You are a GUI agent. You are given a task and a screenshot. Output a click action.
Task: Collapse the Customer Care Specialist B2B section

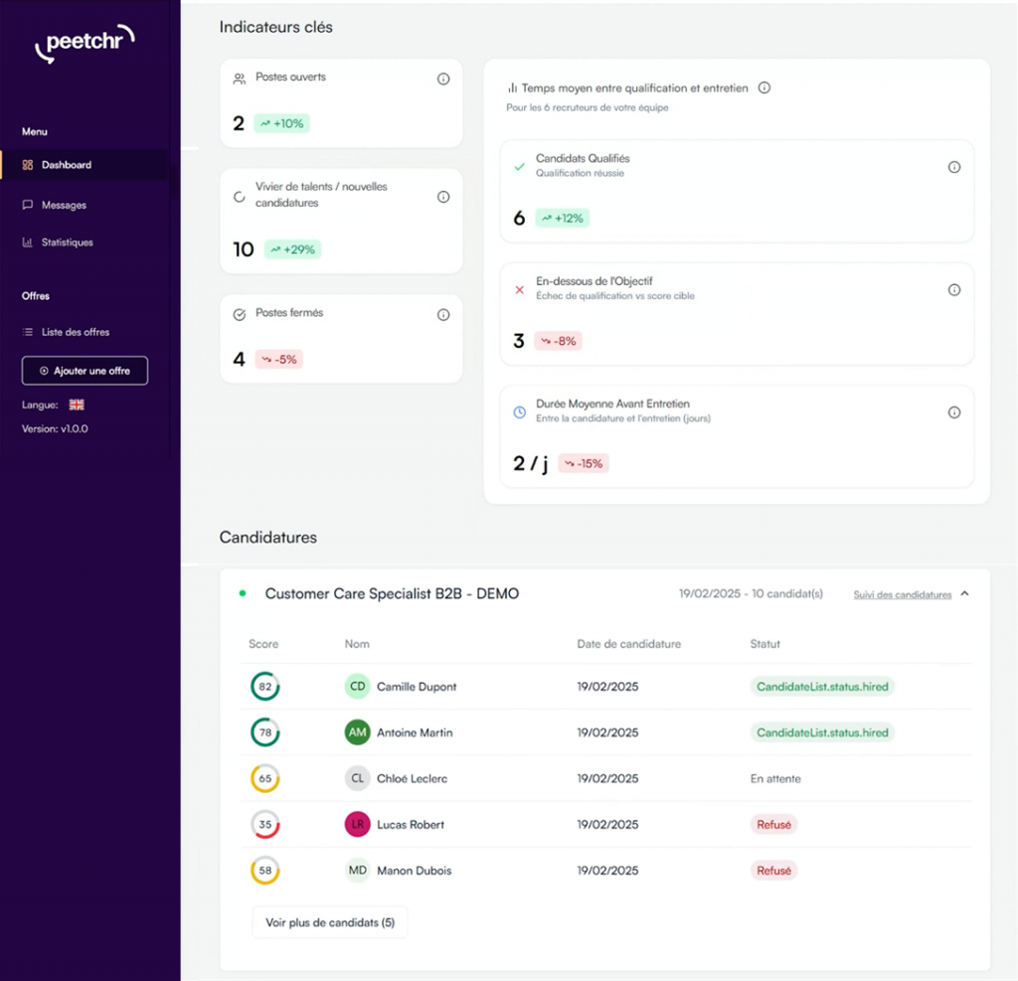tap(964, 594)
